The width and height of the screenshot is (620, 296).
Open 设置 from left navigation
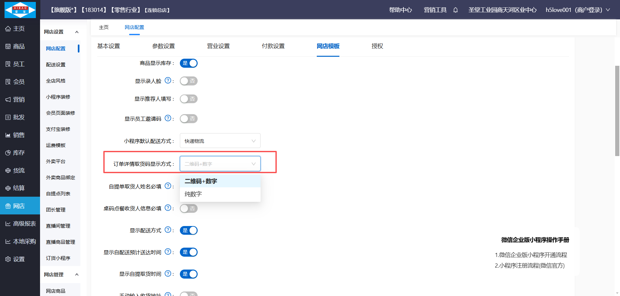coord(19,259)
